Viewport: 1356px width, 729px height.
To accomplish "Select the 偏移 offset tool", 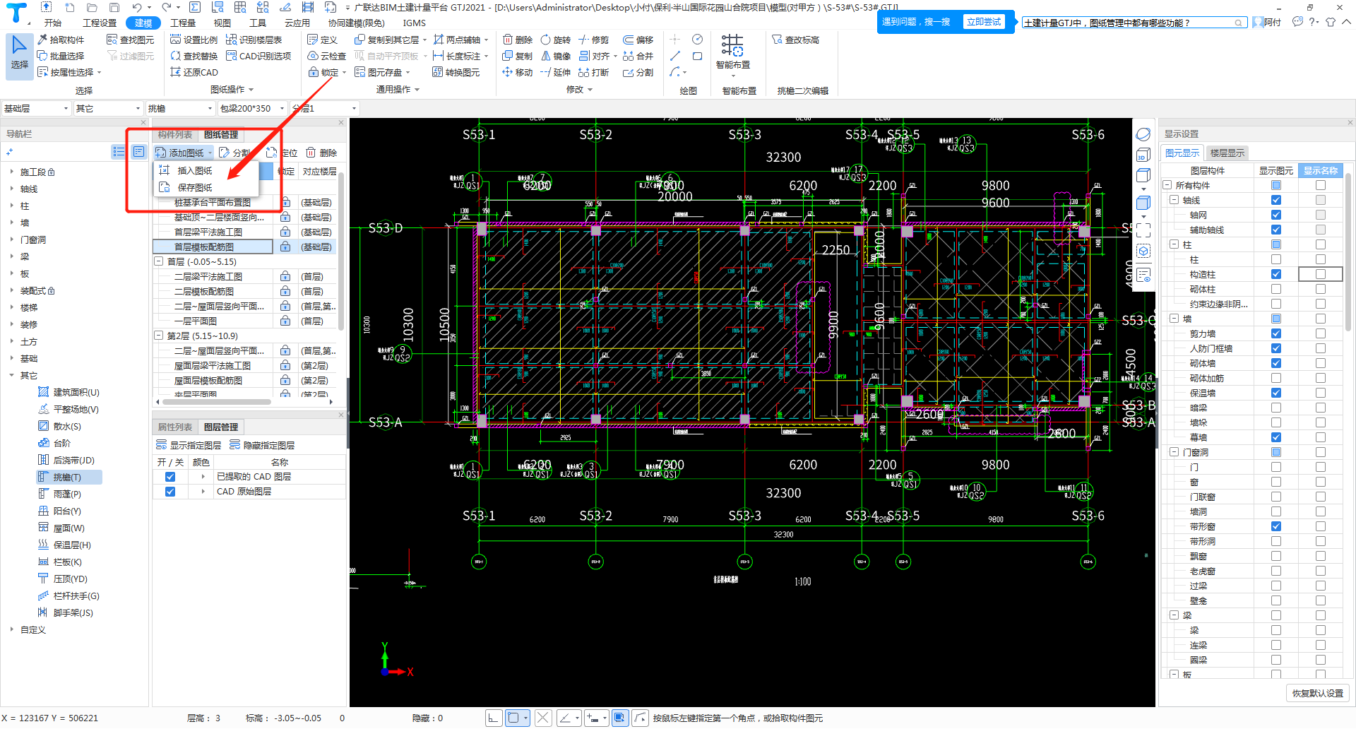I will (x=638, y=40).
